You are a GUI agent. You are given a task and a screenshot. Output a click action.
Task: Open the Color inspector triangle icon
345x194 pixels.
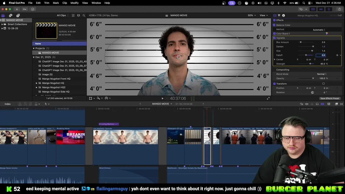pos(279,15)
